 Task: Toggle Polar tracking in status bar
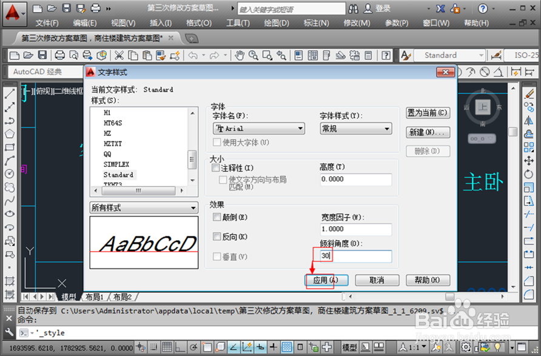click(x=193, y=347)
